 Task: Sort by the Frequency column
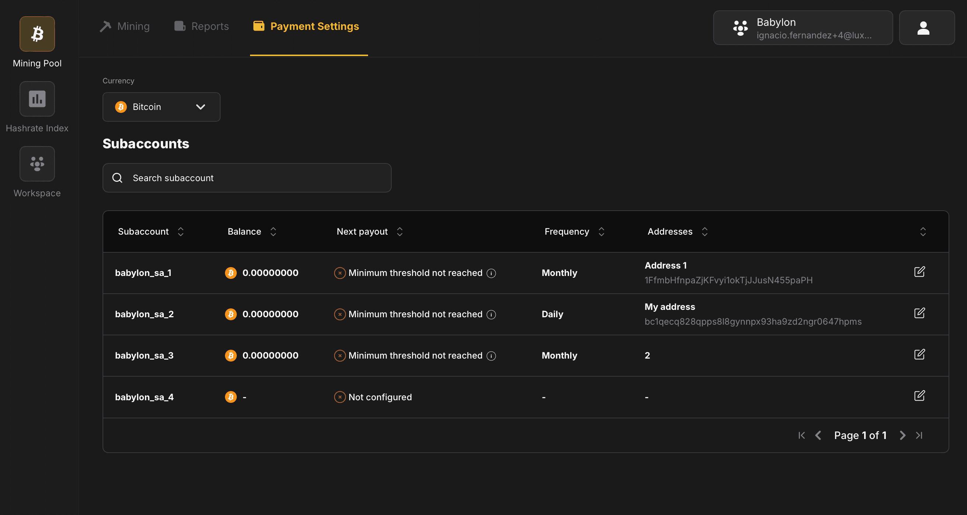602,232
